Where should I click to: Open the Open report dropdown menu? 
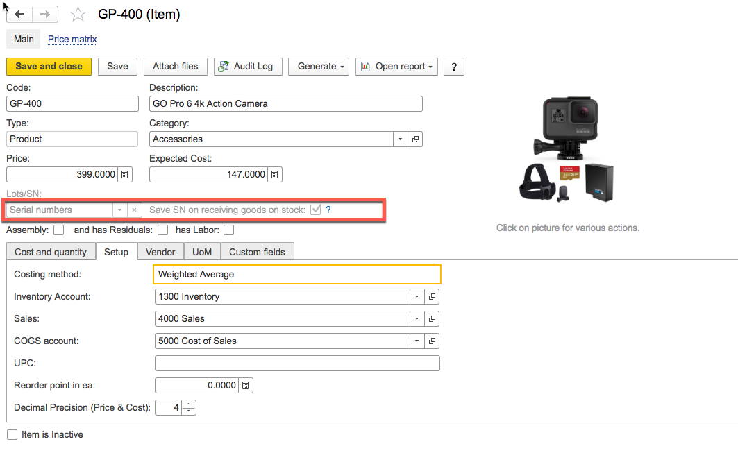[396, 67]
